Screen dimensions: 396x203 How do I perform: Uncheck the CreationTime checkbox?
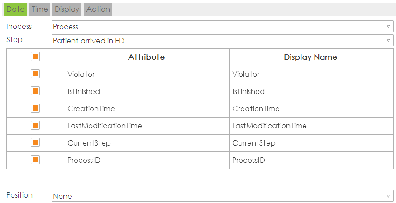coord(35,109)
